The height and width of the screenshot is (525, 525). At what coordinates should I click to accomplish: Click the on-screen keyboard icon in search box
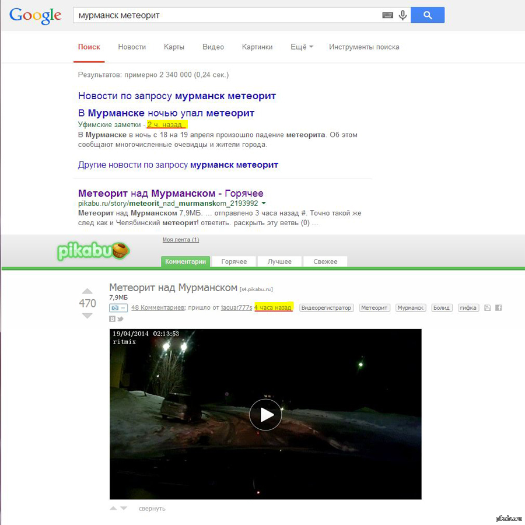click(x=387, y=15)
